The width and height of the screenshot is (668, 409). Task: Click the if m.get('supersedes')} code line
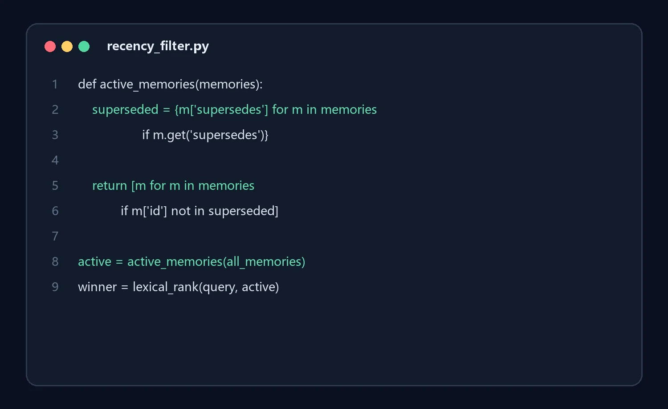coord(205,135)
